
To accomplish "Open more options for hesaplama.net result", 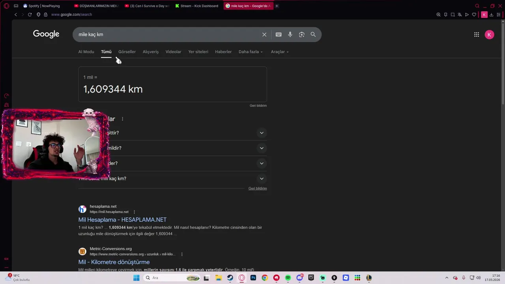I will click(x=134, y=212).
